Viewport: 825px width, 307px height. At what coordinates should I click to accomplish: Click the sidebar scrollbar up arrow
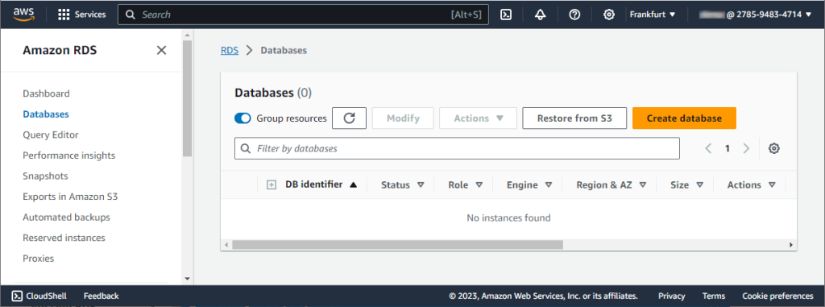click(x=187, y=35)
